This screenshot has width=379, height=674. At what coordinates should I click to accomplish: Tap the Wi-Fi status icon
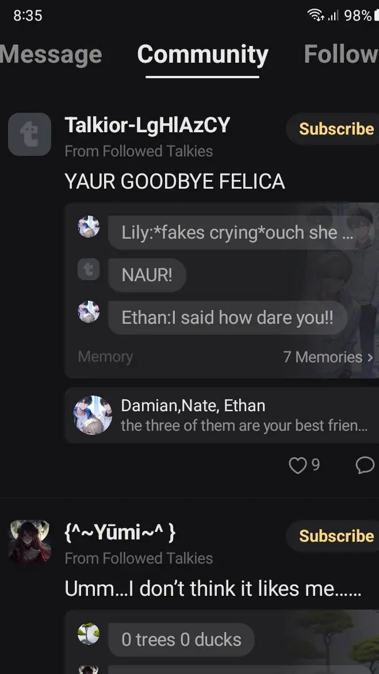pos(316,16)
